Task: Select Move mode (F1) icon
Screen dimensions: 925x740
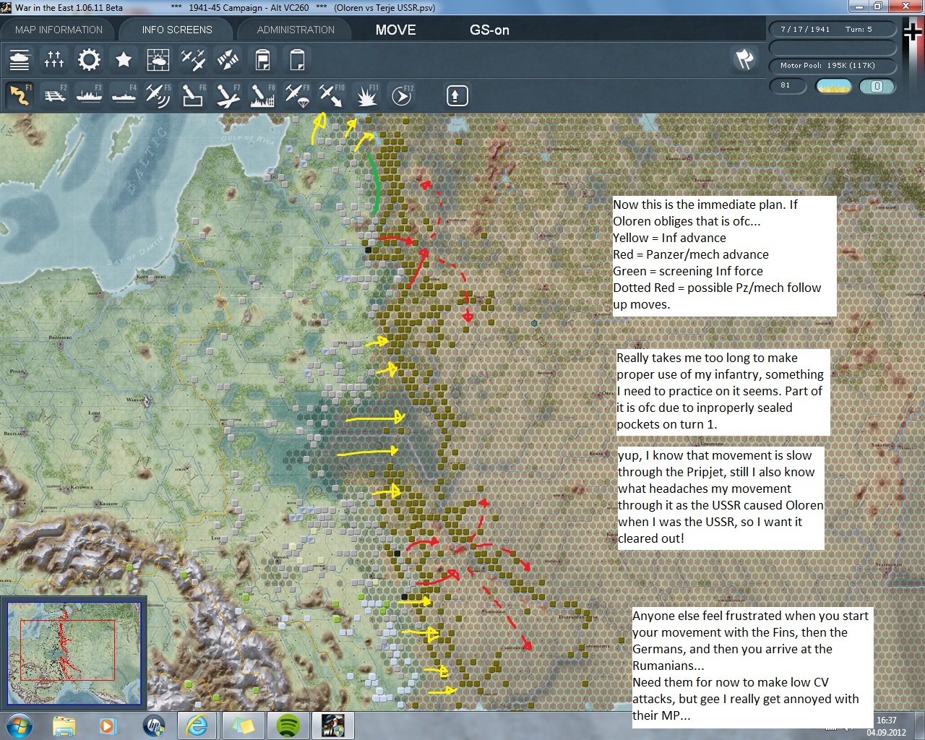Action: pyautogui.click(x=20, y=95)
